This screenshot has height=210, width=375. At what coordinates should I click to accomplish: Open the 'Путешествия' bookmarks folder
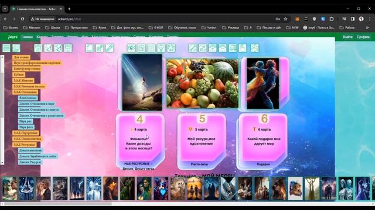click(77, 27)
